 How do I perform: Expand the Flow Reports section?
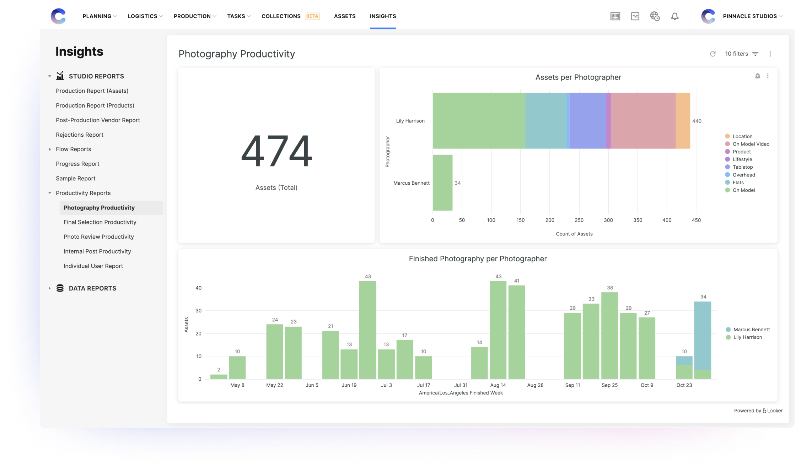50,149
